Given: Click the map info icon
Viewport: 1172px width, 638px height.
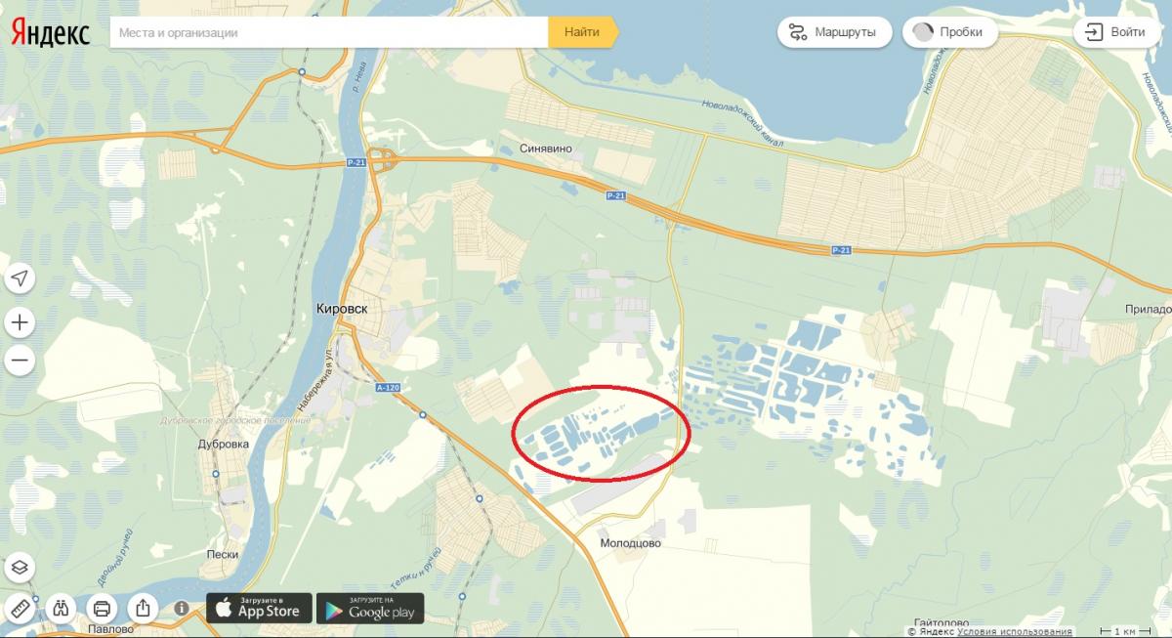Looking at the screenshot, I should pos(182,608).
